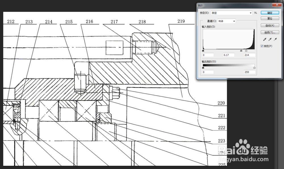
Task: Toggle the 预览(P) preview checkbox
Action: point(262,46)
